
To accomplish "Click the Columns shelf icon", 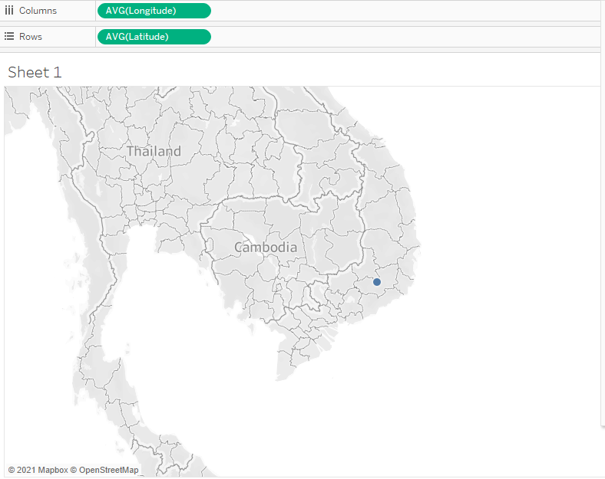I will tap(9, 11).
